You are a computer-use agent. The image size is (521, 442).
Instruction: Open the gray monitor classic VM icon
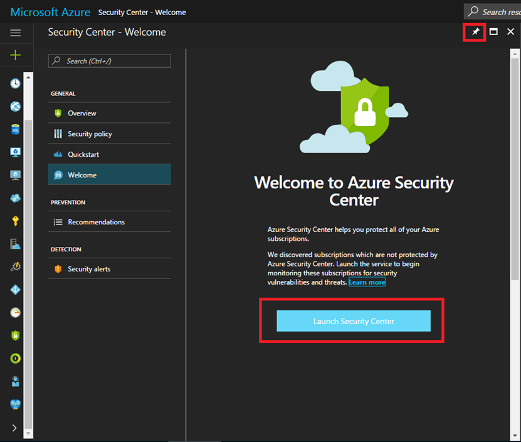point(15,175)
